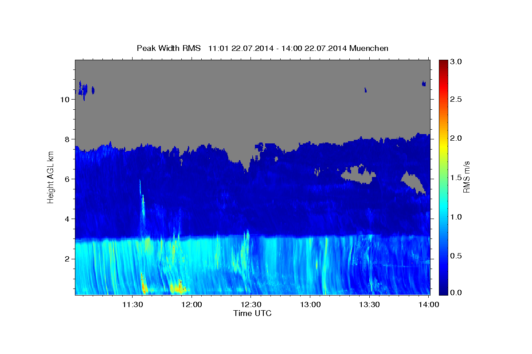Click the 13:30 time tick label
532x354 pixels.
point(368,304)
